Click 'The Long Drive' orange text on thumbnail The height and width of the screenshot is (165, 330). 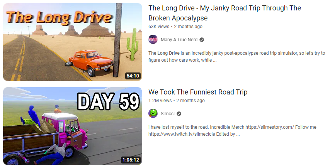pyautogui.click(x=59, y=17)
